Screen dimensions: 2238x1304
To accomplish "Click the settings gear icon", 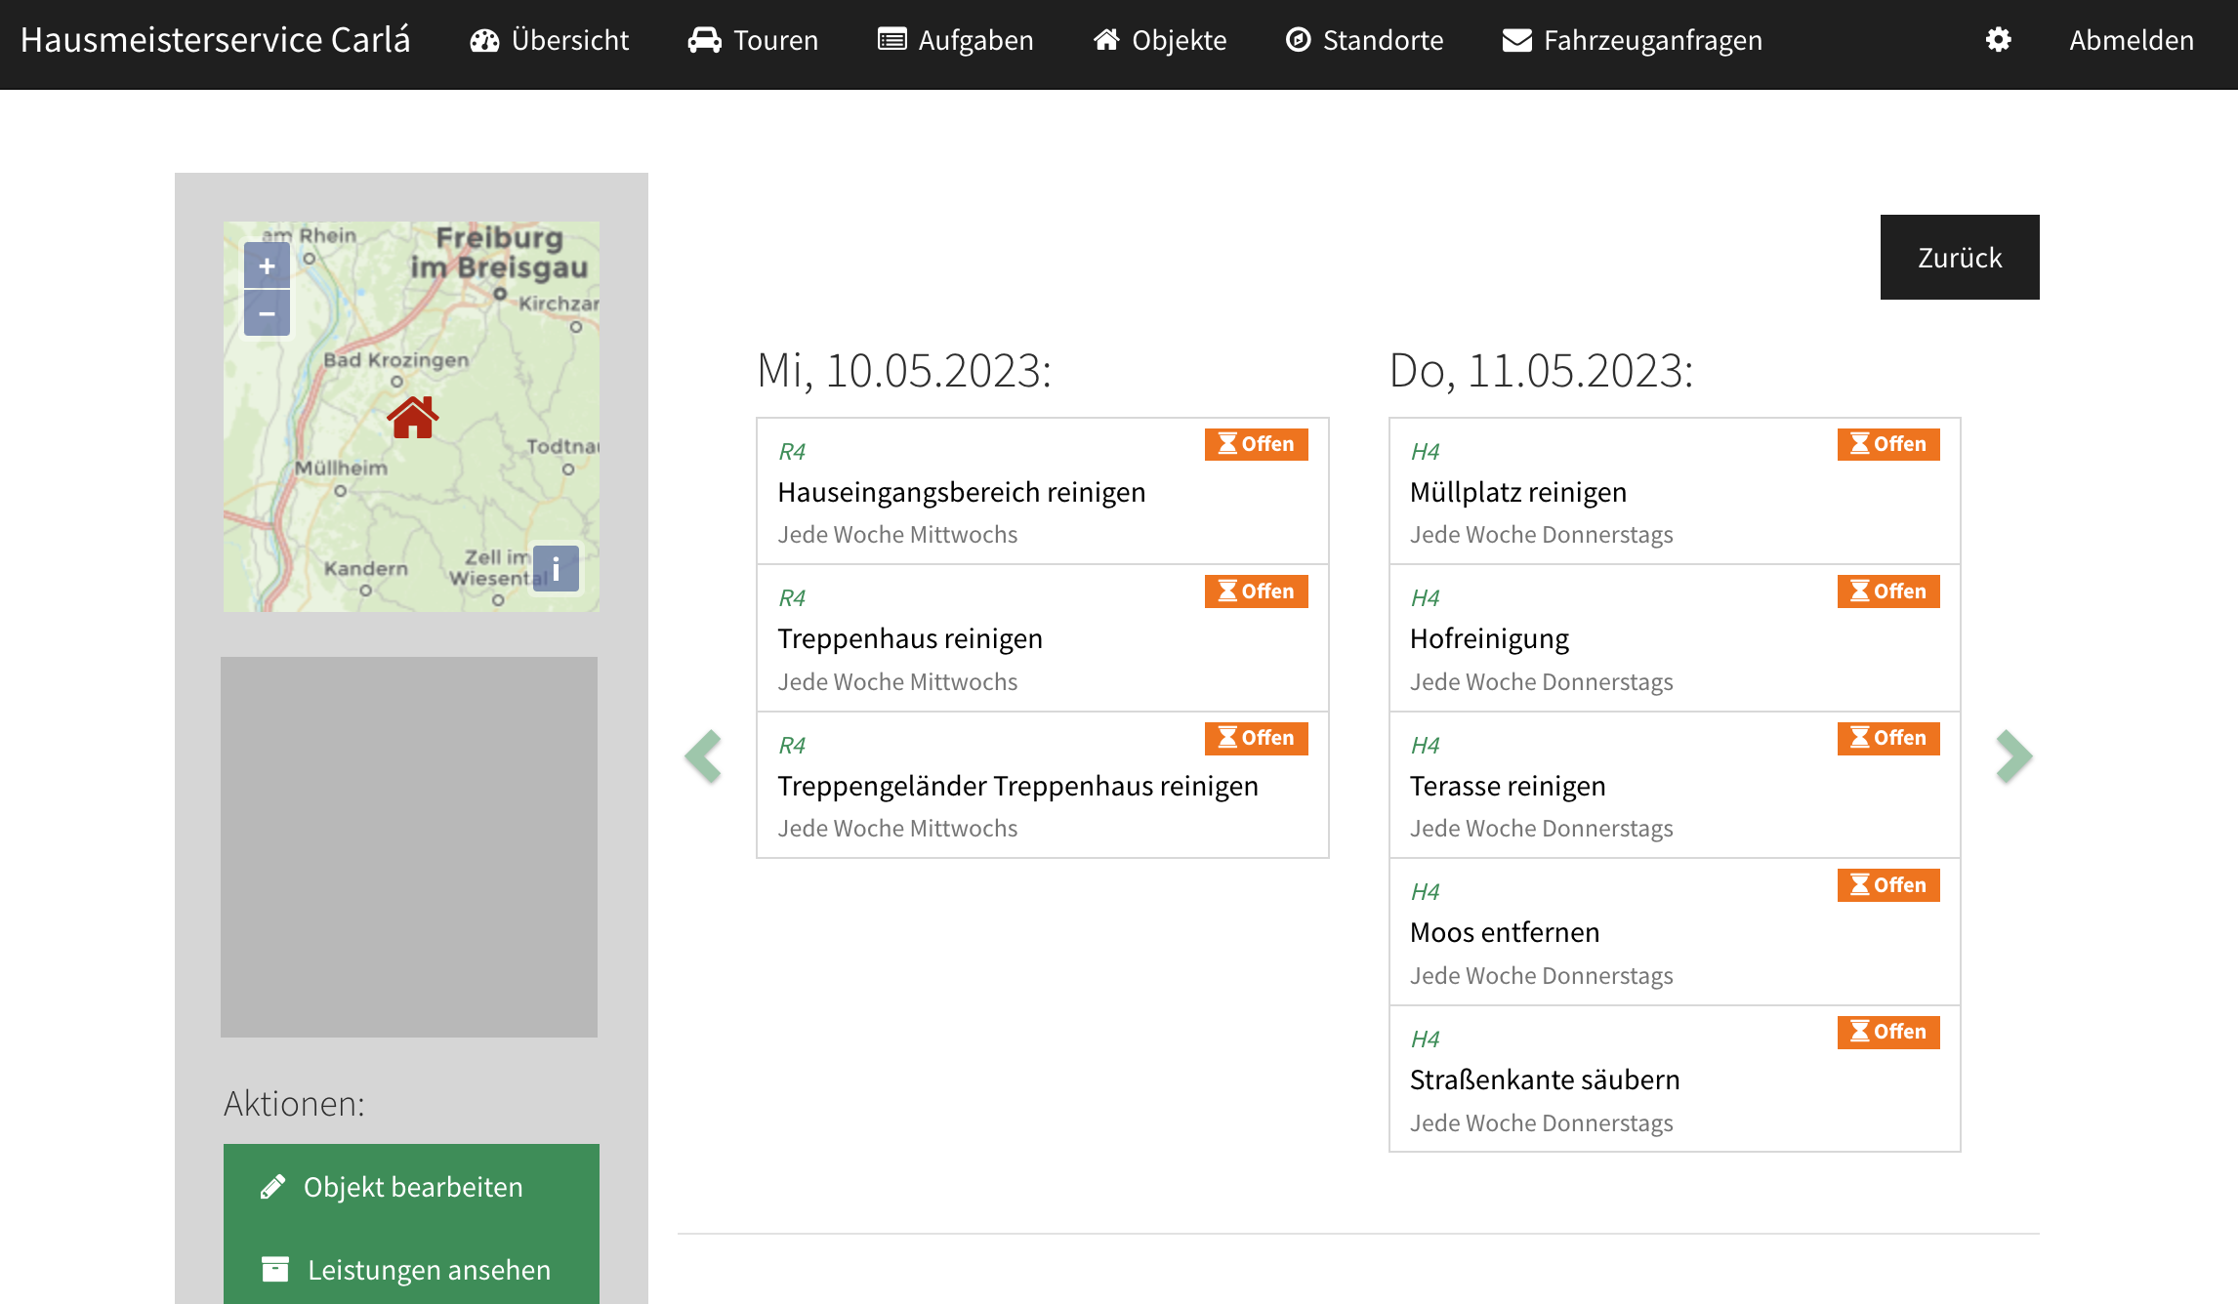I will point(1998,40).
